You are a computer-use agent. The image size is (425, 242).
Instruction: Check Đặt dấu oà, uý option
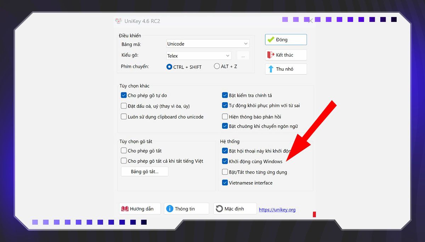click(124, 106)
